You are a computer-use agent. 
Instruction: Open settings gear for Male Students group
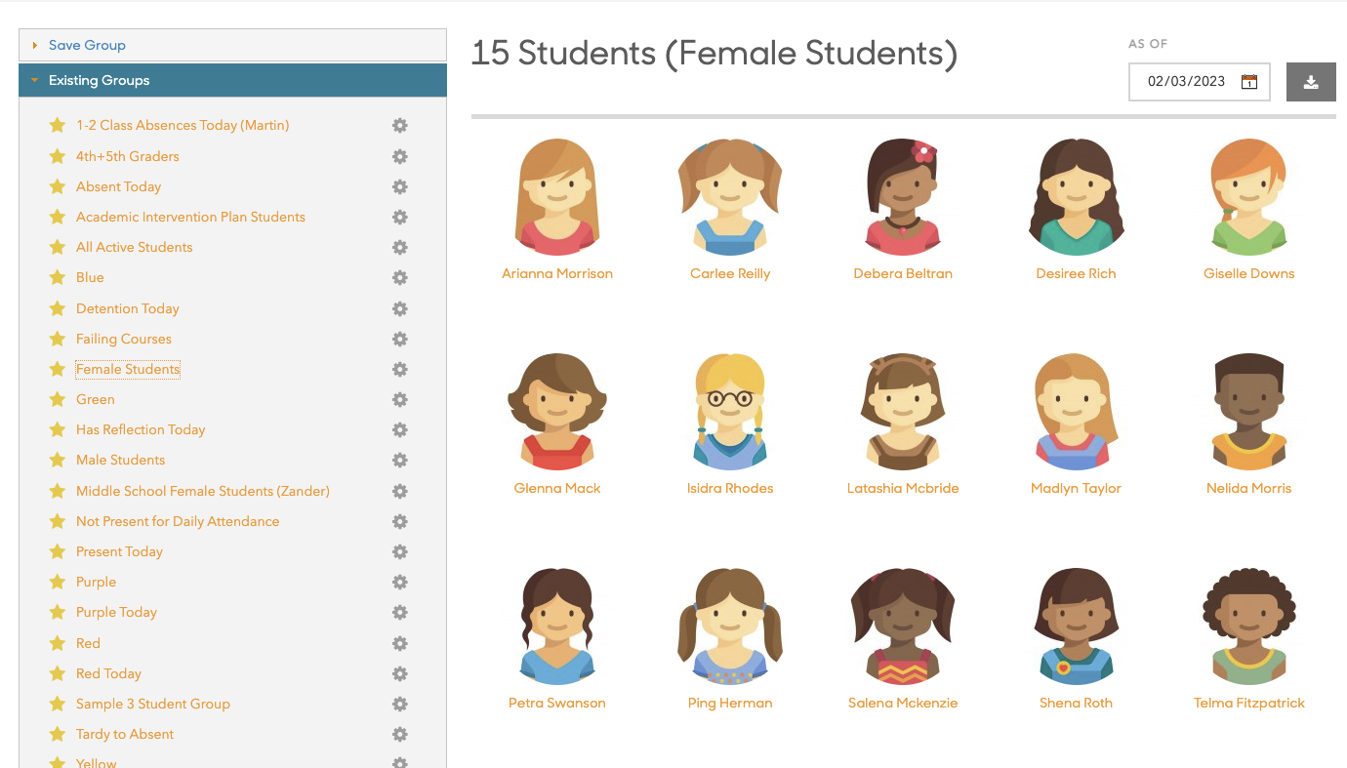(399, 460)
